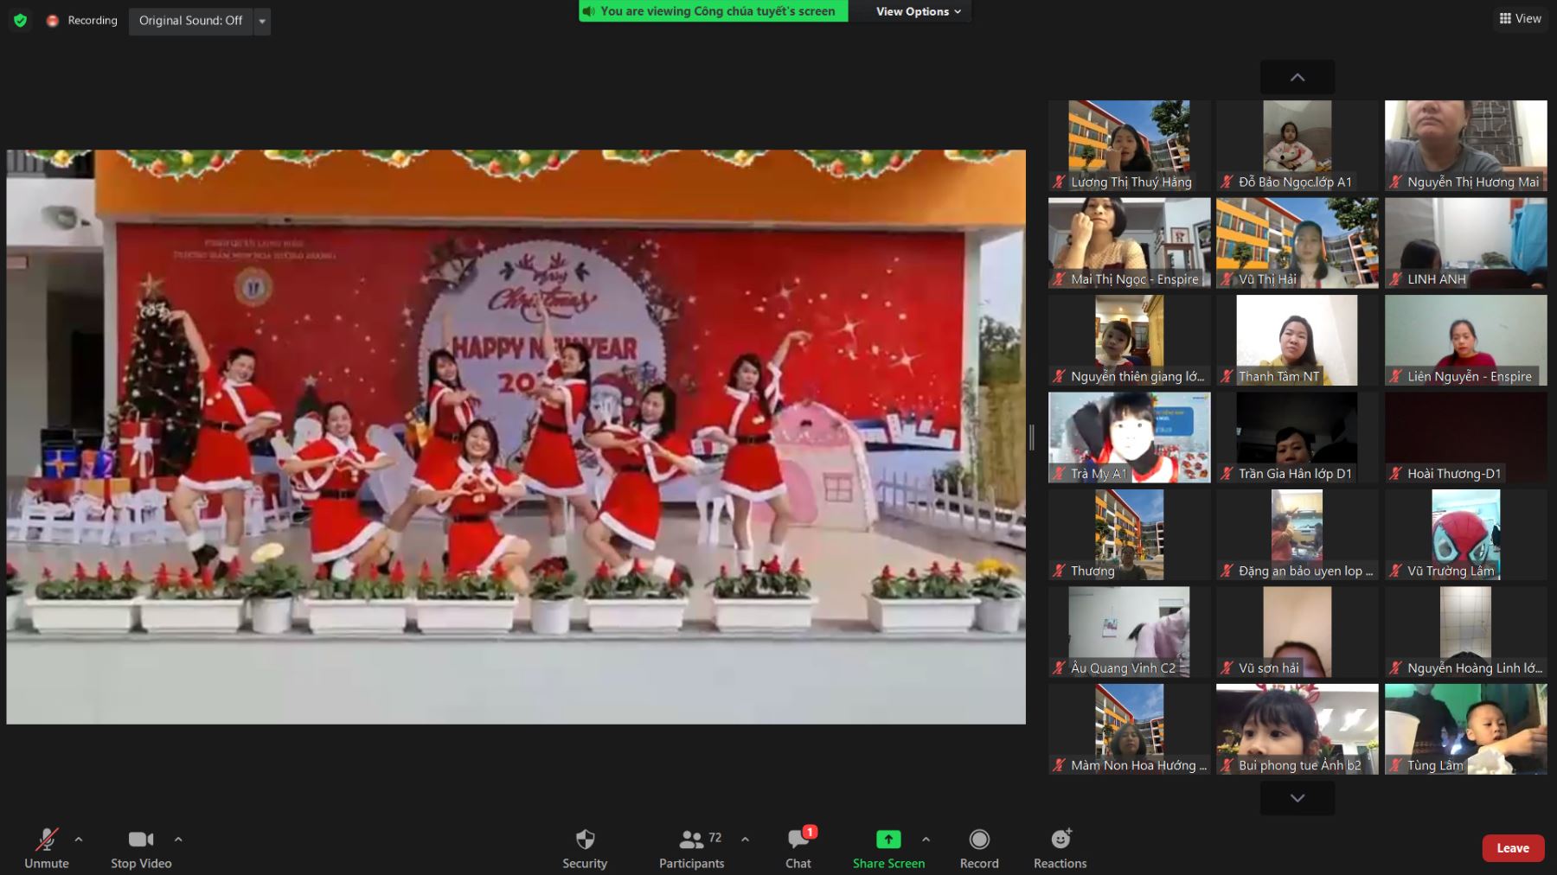Unmute the microphone
This screenshot has height=875, width=1557.
tap(47, 840)
